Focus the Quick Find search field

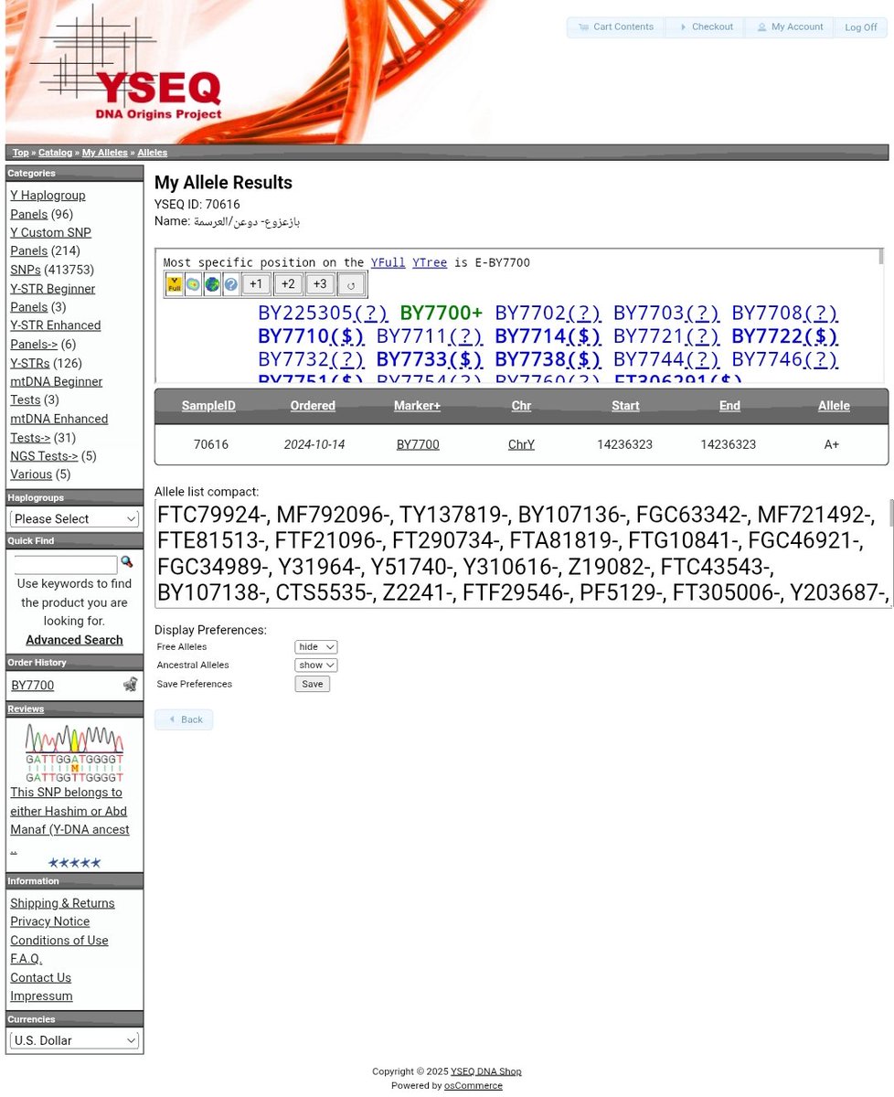(x=66, y=565)
